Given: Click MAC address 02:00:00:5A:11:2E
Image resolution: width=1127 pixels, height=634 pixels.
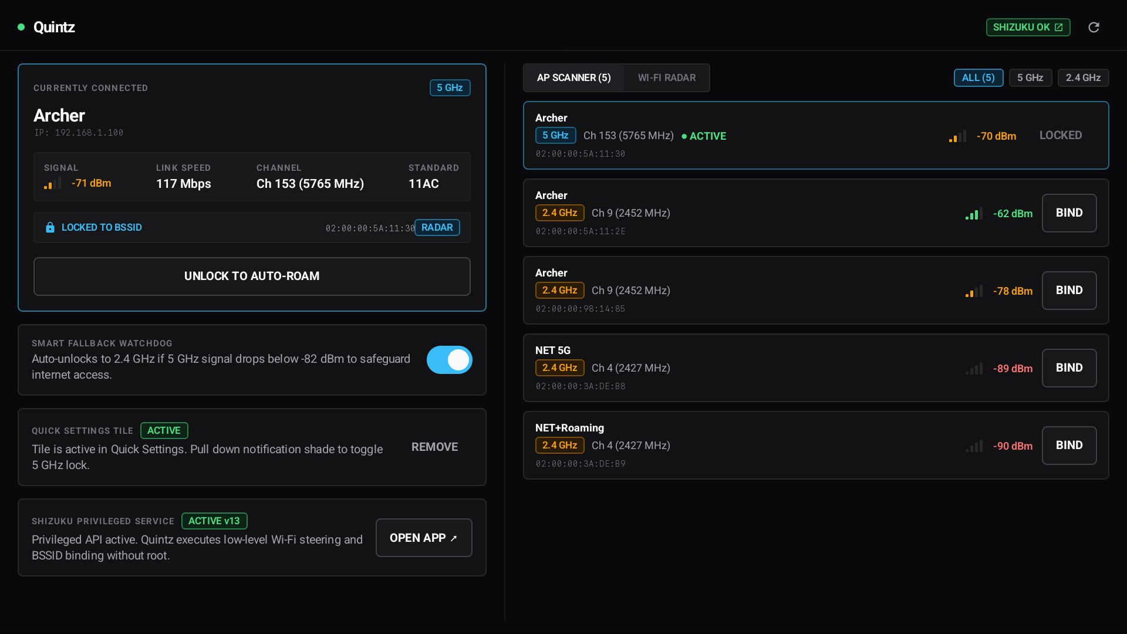Looking at the screenshot, I should (x=581, y=231).
